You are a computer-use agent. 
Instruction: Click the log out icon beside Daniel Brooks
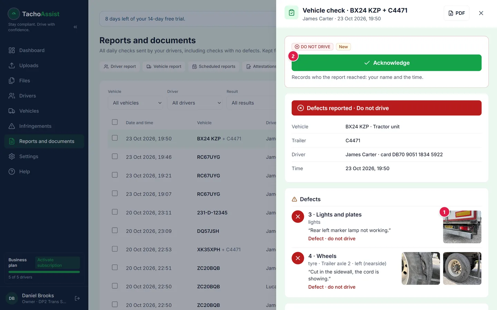[x=77, y=298]
